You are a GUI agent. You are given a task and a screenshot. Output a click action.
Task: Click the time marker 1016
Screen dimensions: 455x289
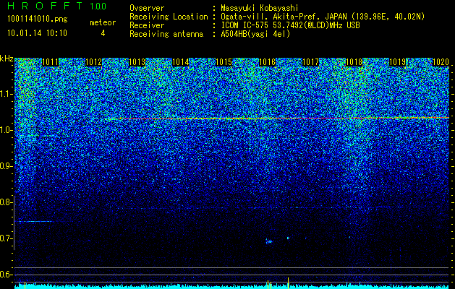pos(267,62)
